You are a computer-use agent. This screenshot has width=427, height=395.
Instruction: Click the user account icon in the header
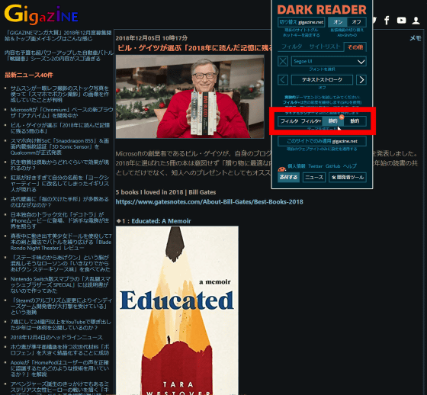tap(416, 21)
